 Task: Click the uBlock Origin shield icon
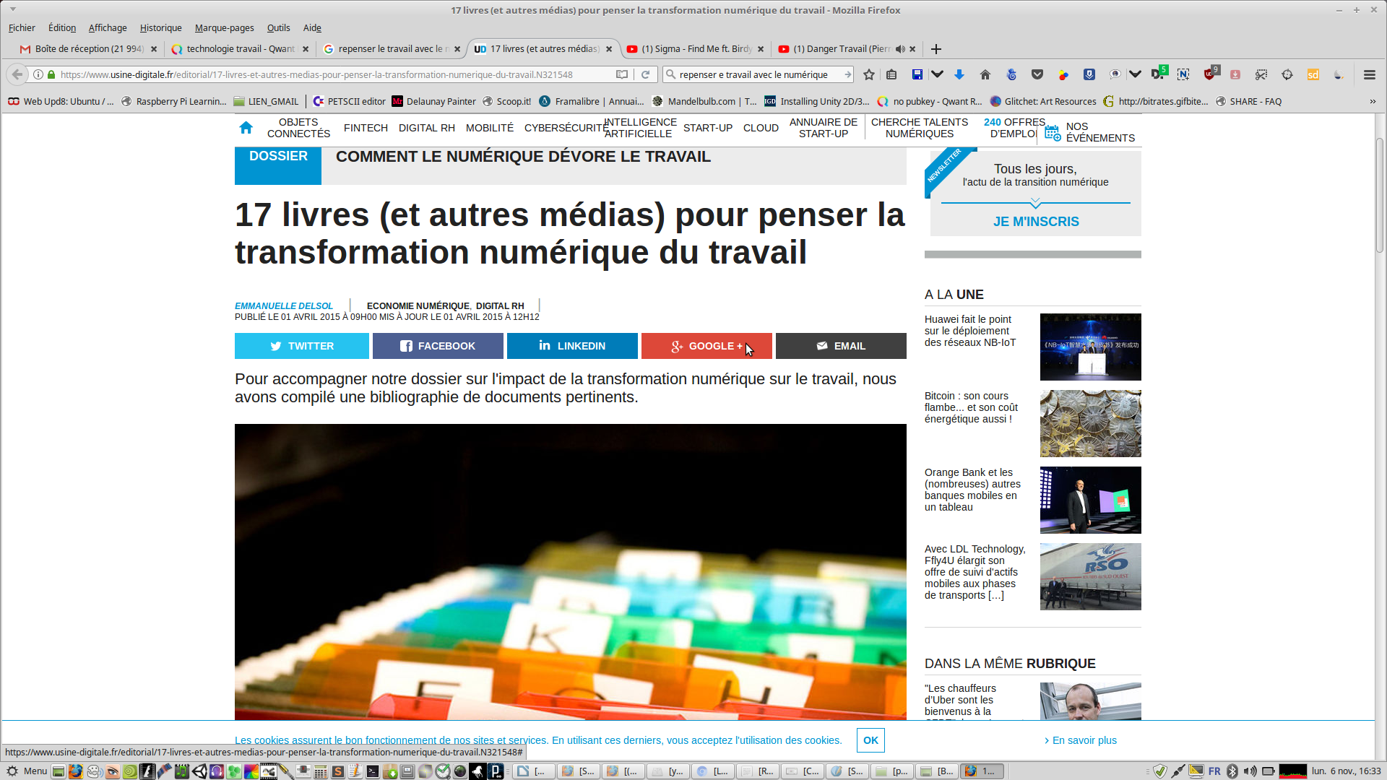(x=1210, y=74)
